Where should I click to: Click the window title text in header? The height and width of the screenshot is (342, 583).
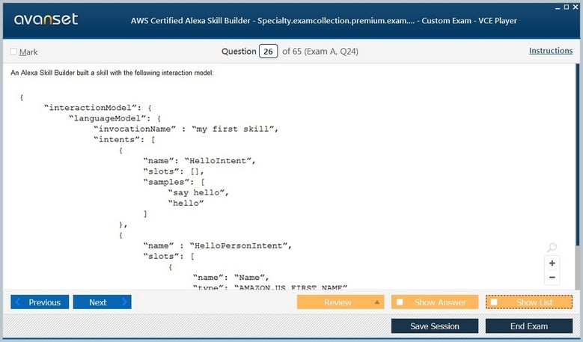(x=323, y=21)
